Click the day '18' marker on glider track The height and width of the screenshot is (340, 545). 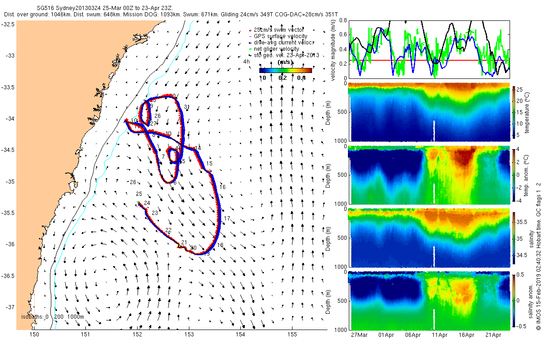pos(220,245)
